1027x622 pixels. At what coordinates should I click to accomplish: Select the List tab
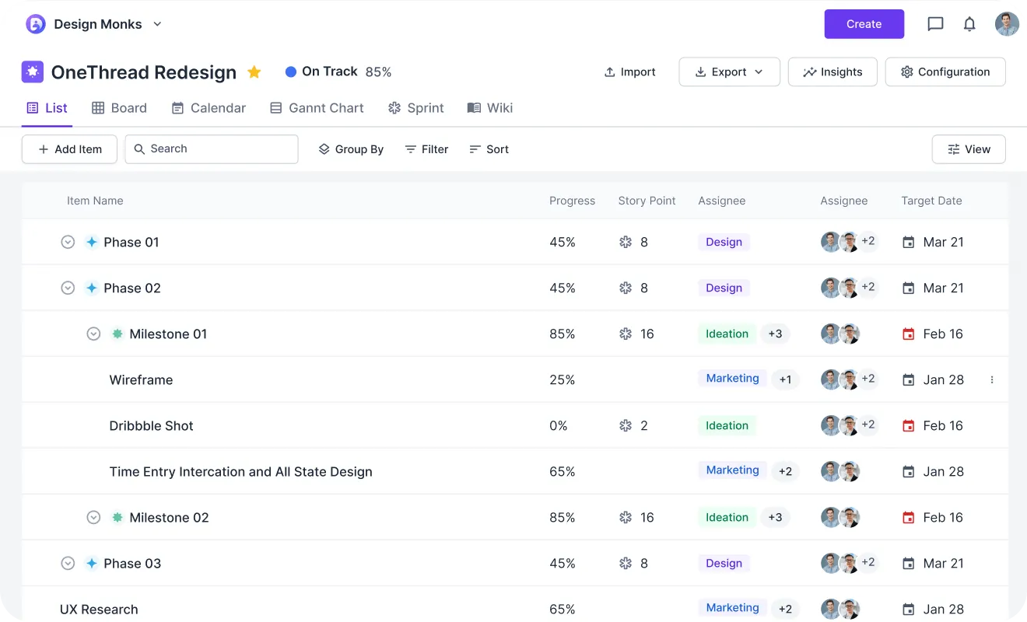click(x=47, y=108)
